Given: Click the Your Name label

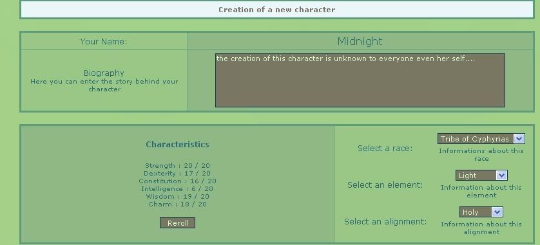Looking at the screenshot, I should 104,42.
